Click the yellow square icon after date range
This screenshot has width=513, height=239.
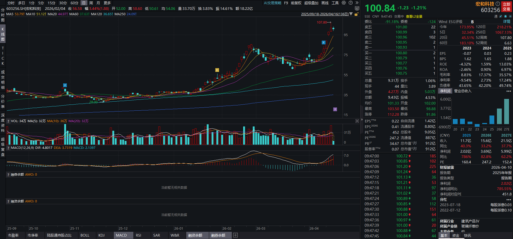pyautogui.click(x=357, y=14)
